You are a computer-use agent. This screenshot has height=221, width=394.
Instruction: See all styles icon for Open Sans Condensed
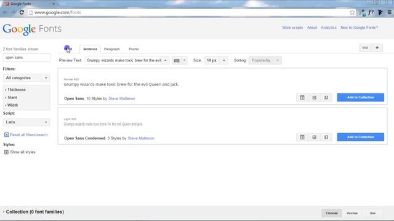tap(302, 137)
